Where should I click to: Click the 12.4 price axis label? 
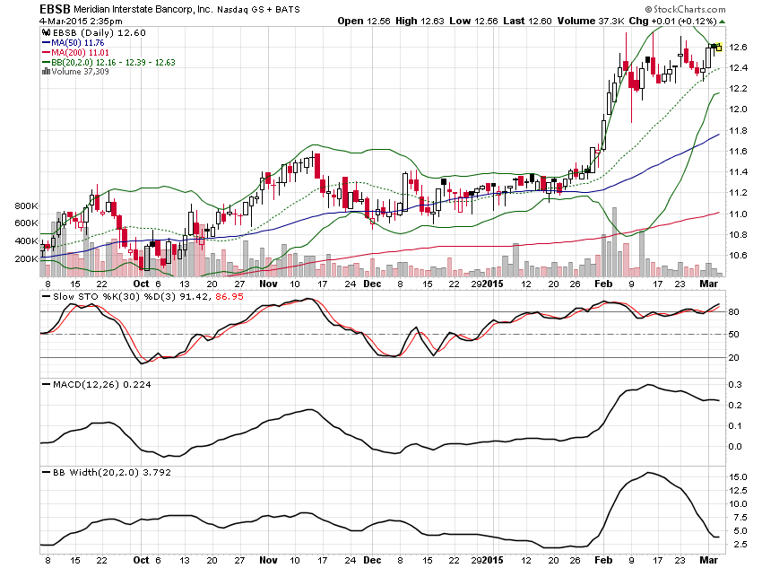coord(738,67)
